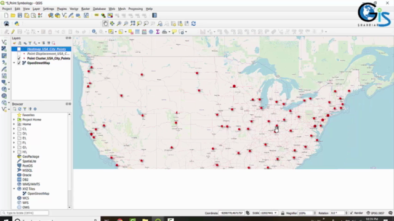The width and height of the screenshot is (394, 221).
Task: Open the Layer menu
Action: pyautogui.click(x=36, y=9)
